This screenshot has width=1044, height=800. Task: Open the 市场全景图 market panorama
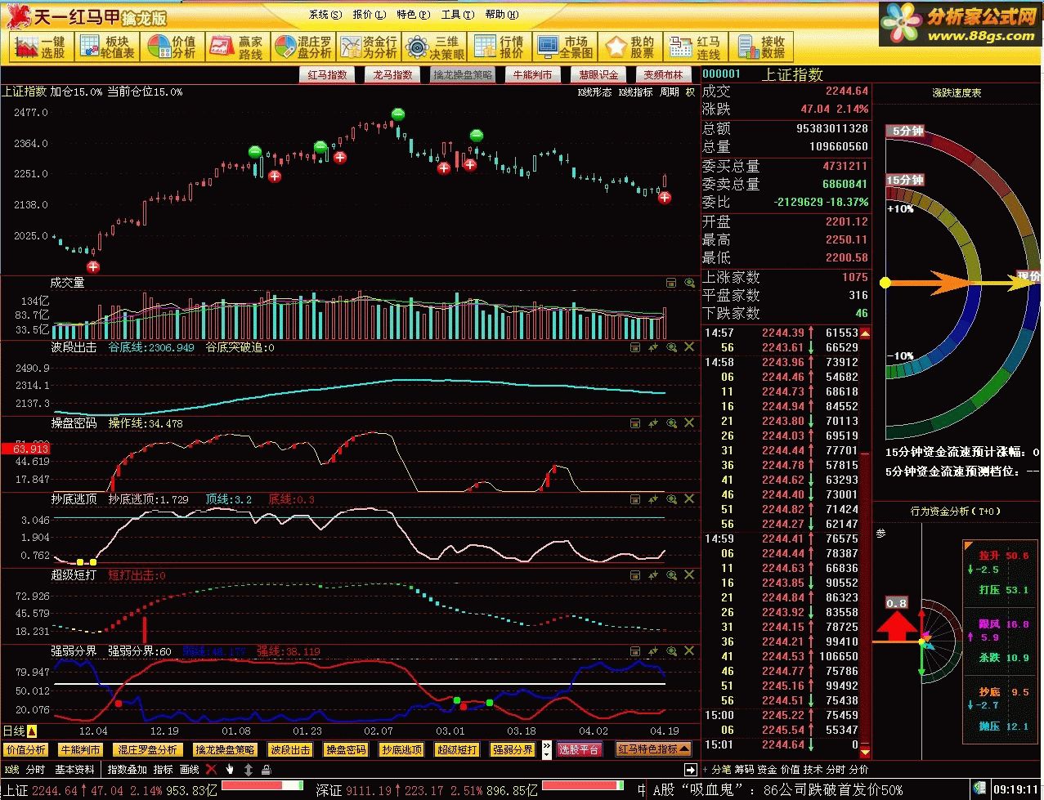[565, 47]
